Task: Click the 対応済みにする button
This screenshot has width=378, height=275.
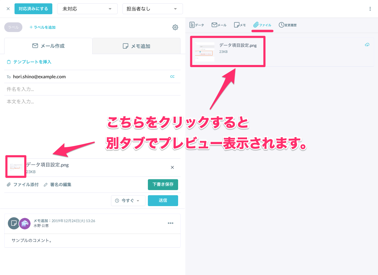Action: (33, 8)
